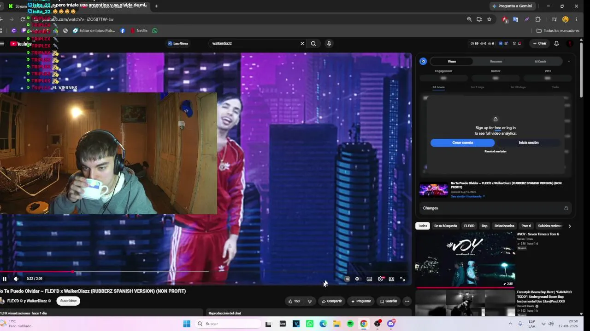Viewport: 590px width, 331px height.
Task: Switch to theater mode view
Action: click(x=391, y=279)
